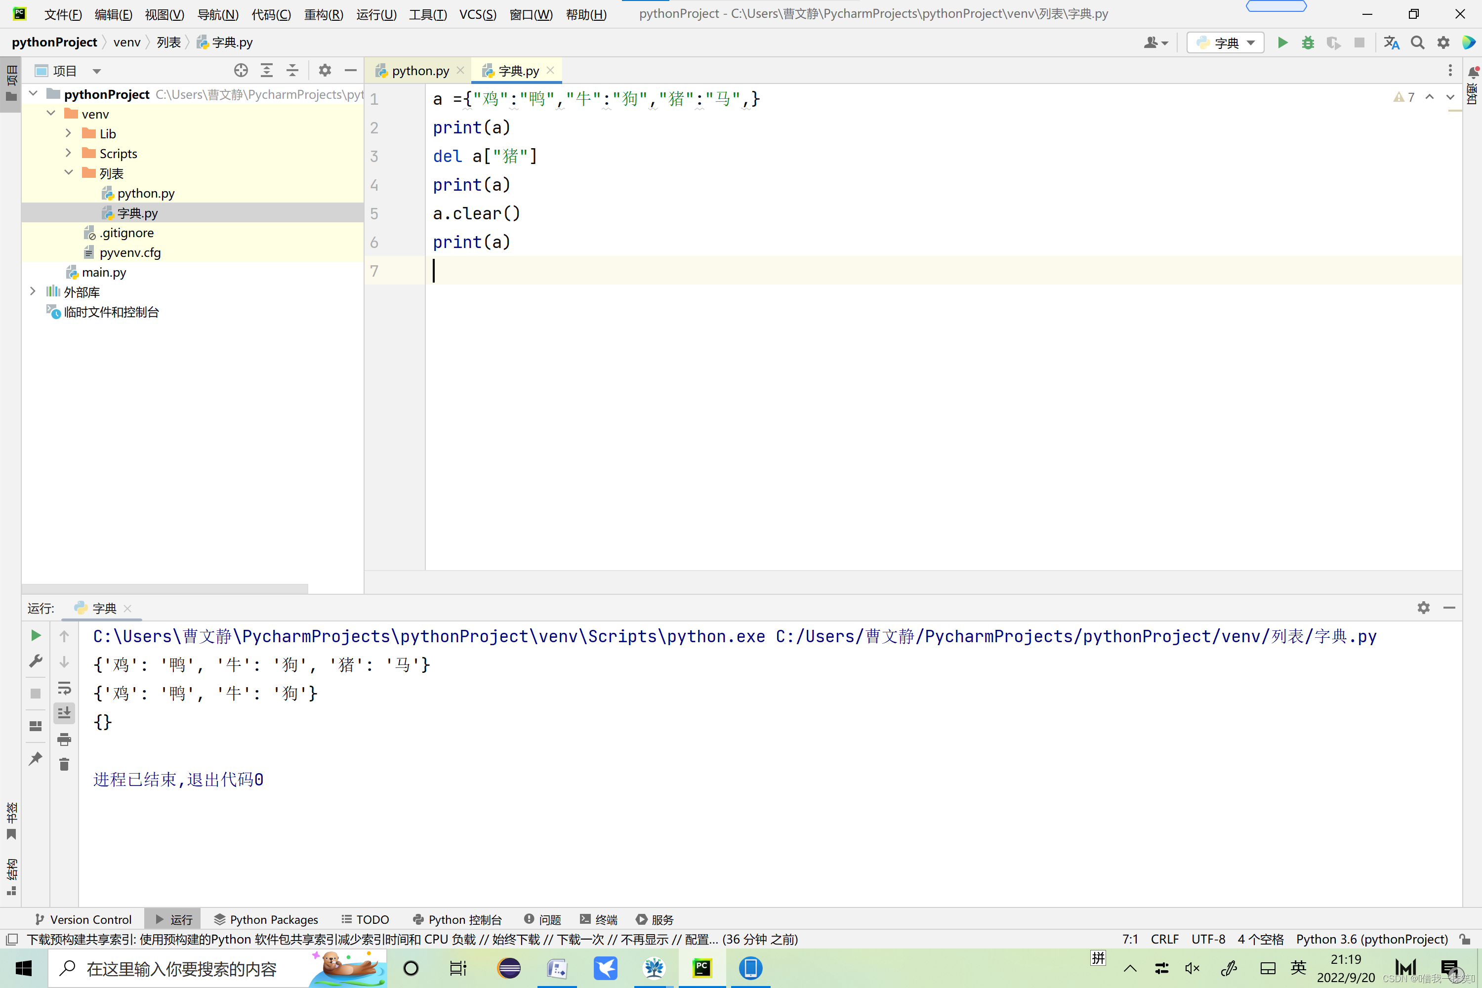Open project panel options gear
The width and height of the screenshot is (1482, 988).
pyautogui.click(x=325, y=71)
